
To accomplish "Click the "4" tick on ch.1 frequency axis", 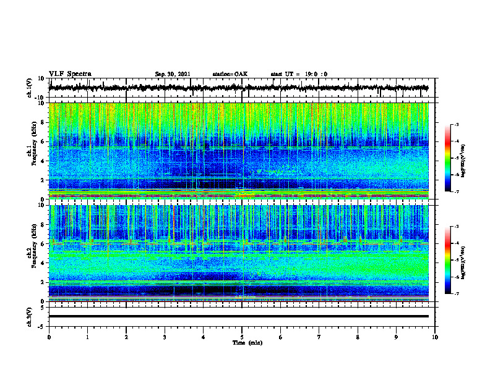I will pos(43,161).
